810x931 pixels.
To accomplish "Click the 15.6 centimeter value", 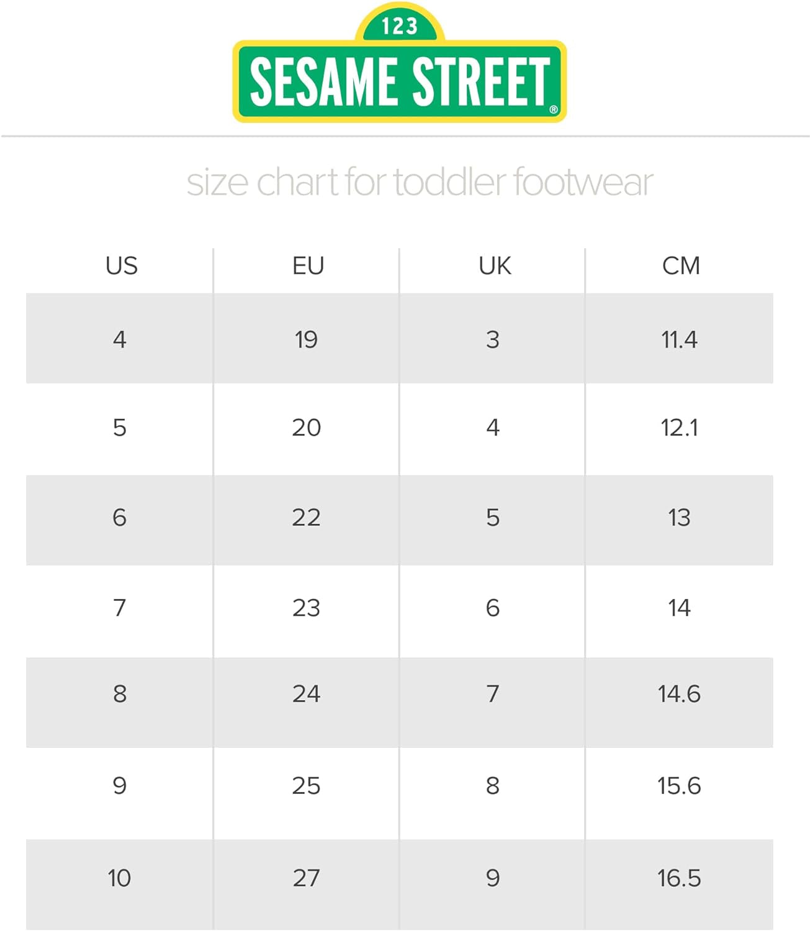I will pyautogui.click(x=679, y=786).
